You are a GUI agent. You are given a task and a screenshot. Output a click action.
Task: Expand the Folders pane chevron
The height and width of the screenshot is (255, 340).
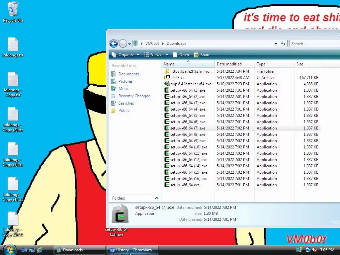pyautogui.click(x=157, y=198)
